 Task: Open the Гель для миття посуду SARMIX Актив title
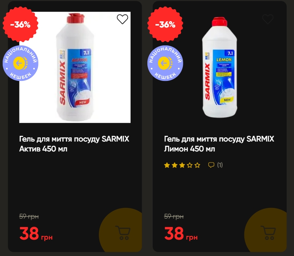[74, 144]
